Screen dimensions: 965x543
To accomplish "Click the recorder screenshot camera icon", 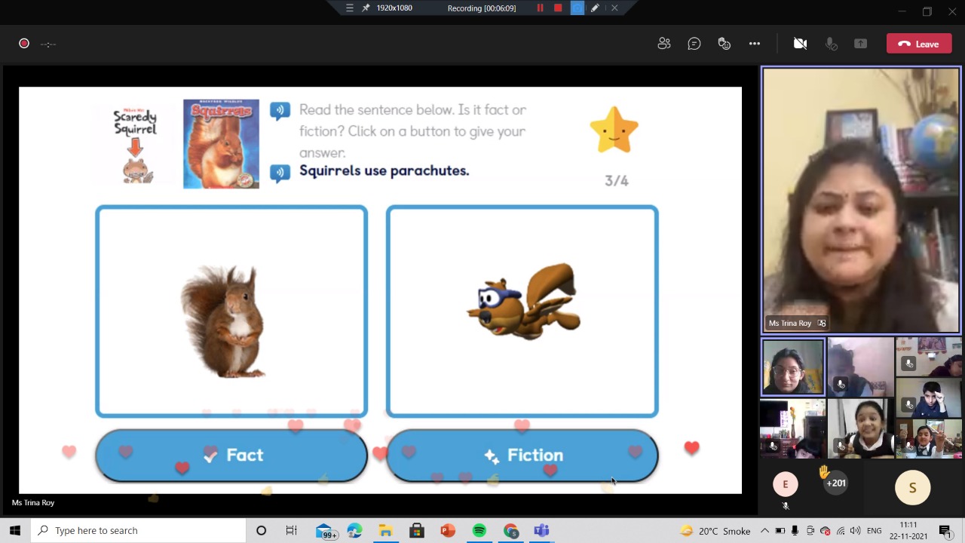I will (577, 8).
